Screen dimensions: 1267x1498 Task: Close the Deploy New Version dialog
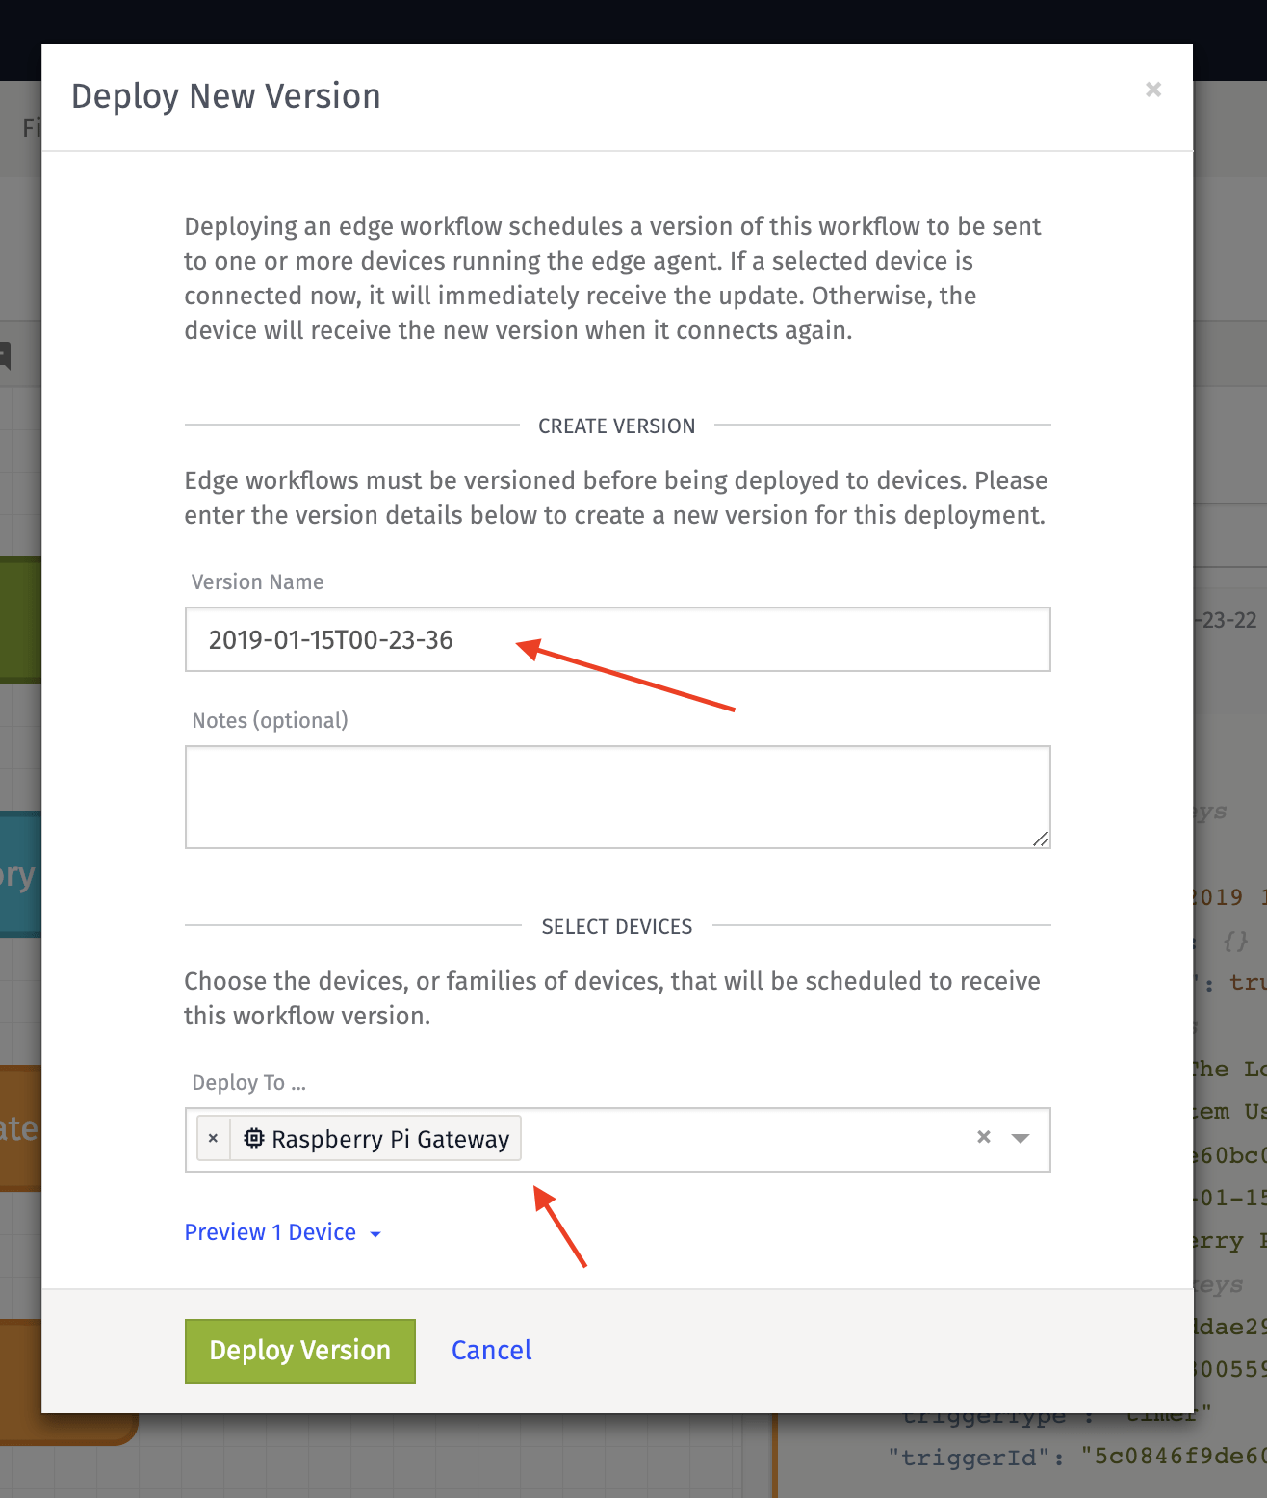1153,90
